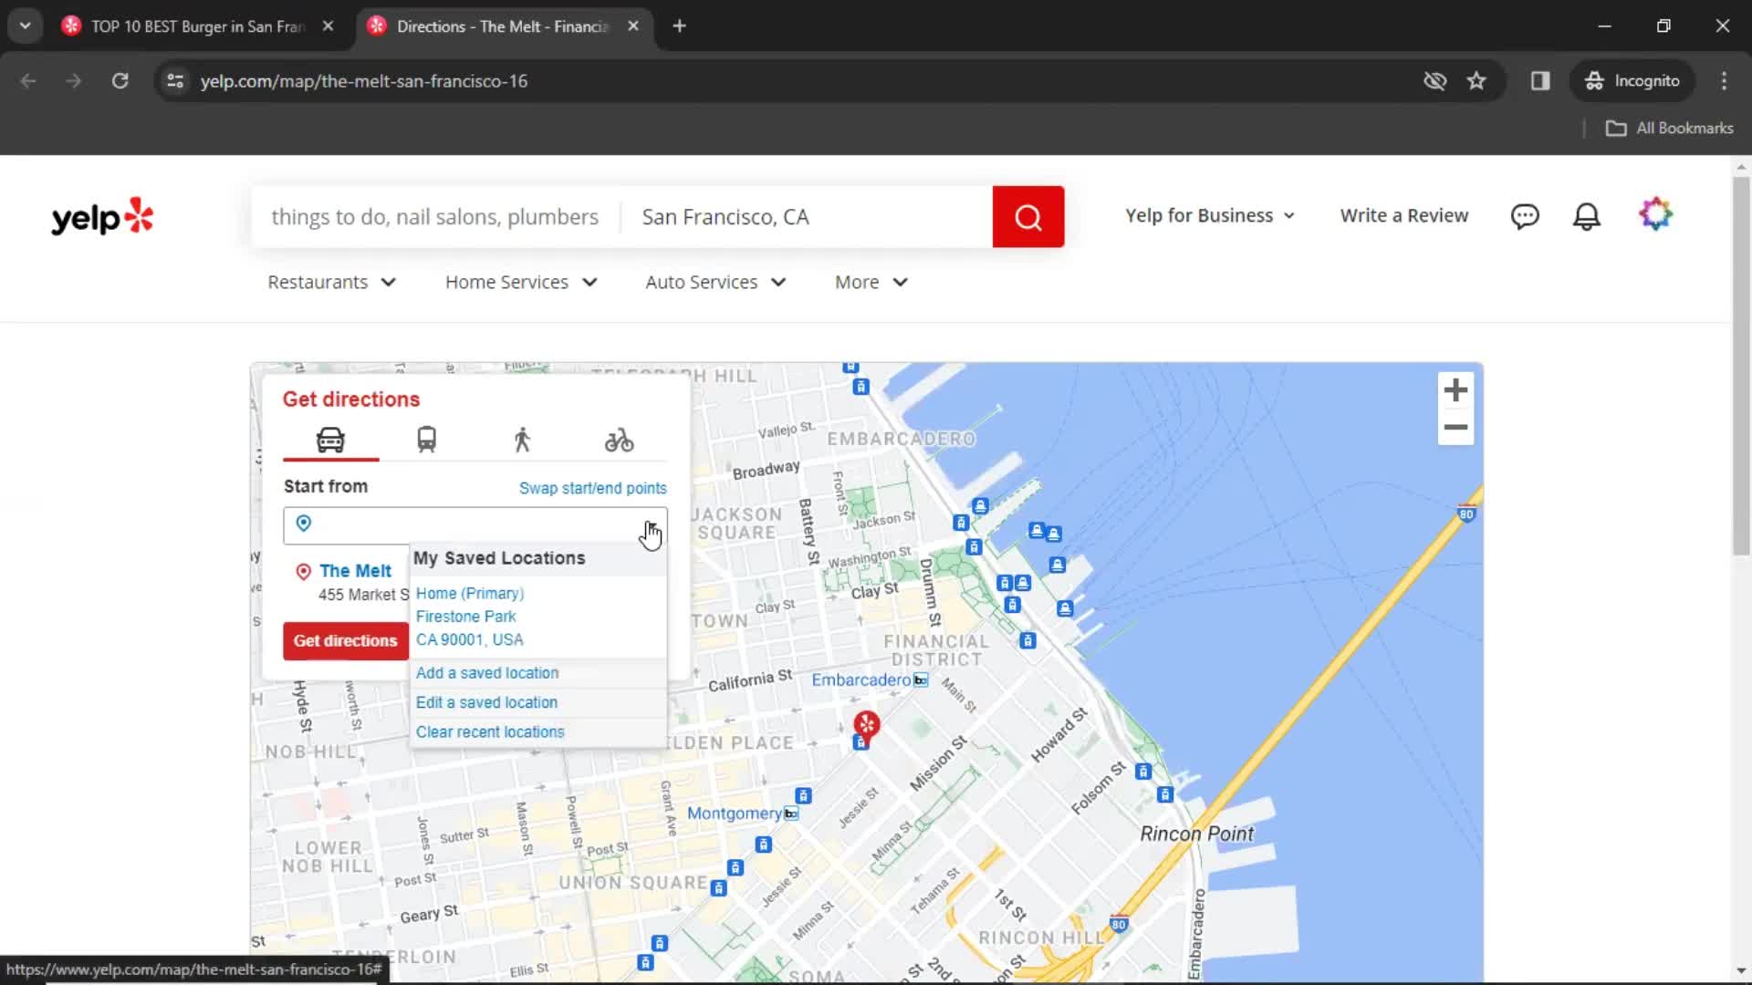Click the browser address bar URL
This screenshot has height=985, width=1752.
(364, 80)
